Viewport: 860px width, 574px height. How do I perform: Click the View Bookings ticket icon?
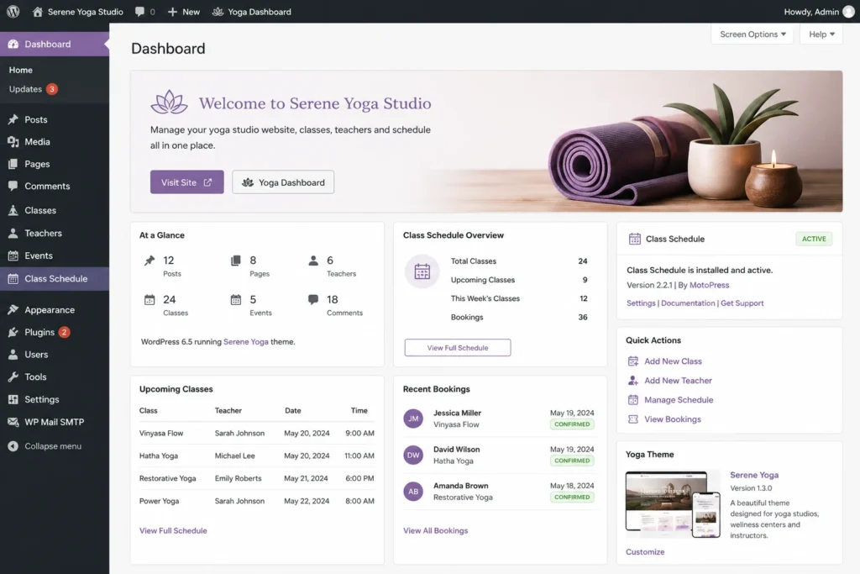pyautogui.click(x=633, y=419)
